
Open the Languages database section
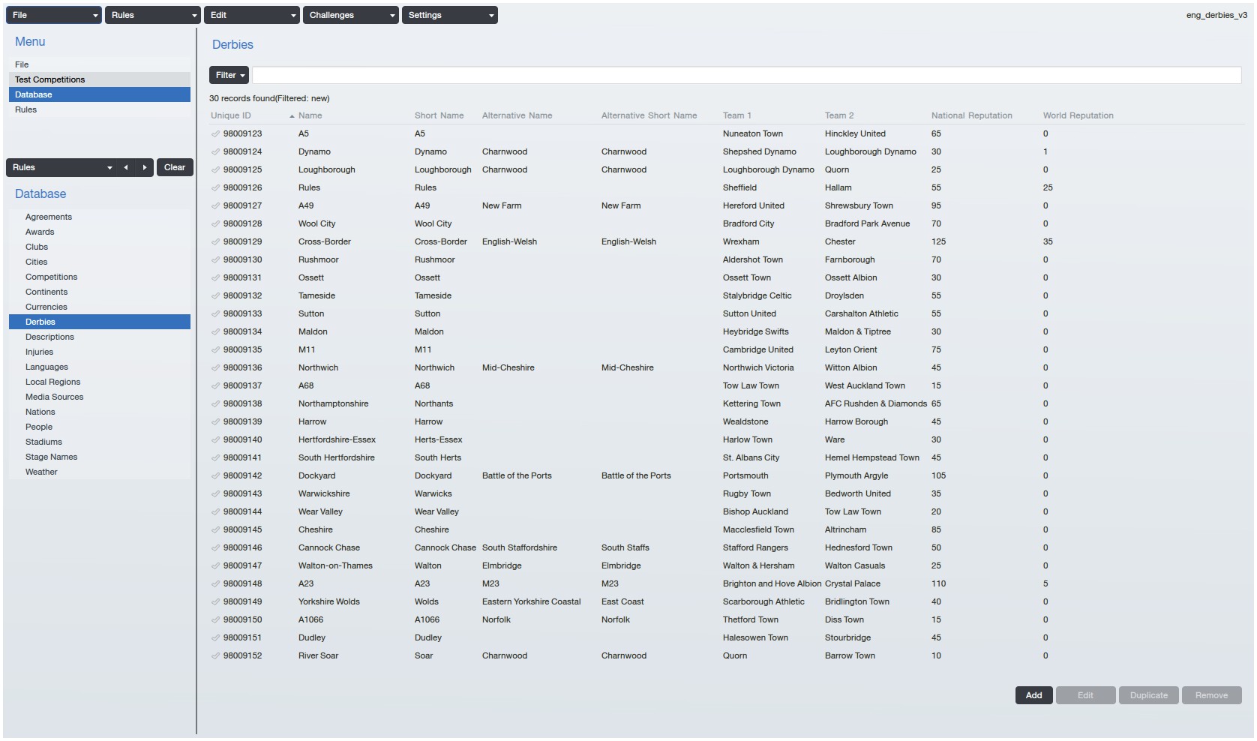click(100, 367)
